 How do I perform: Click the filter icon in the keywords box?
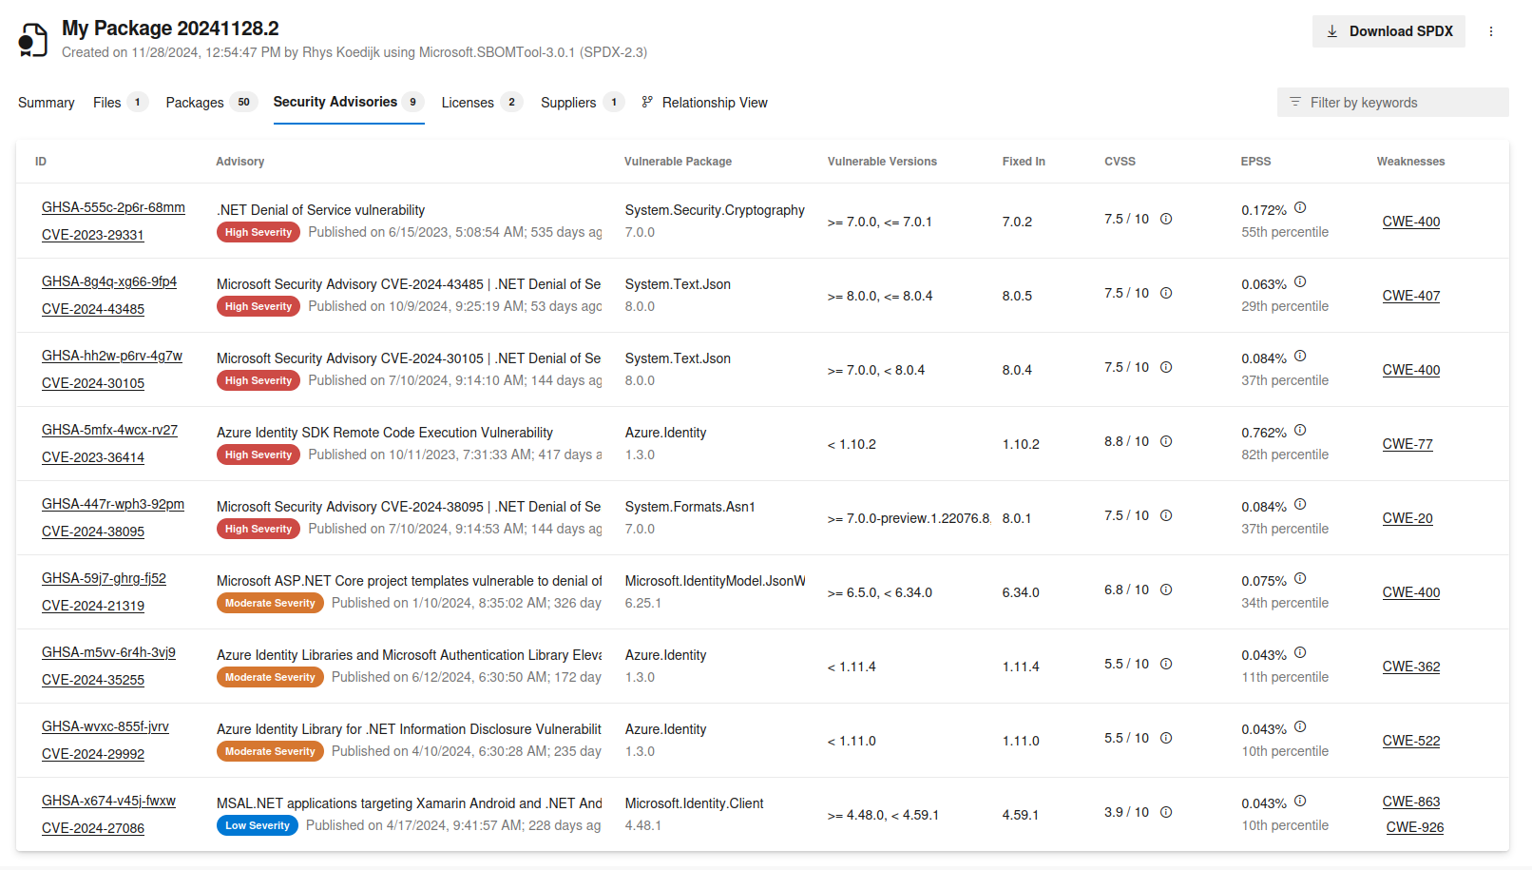point(1294,102)
